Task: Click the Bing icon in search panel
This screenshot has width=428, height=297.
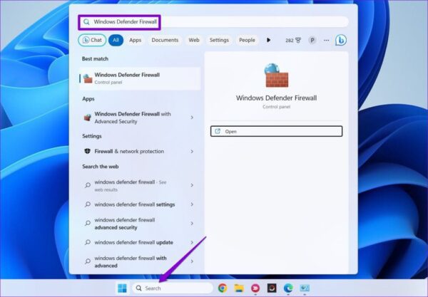Action: pyautogui.click(x=341, y=40)
